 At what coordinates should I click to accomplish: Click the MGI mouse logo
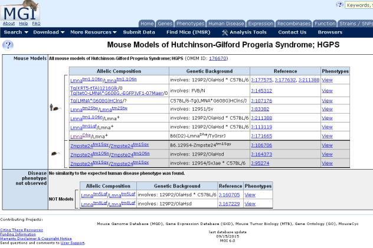[20, 11]
